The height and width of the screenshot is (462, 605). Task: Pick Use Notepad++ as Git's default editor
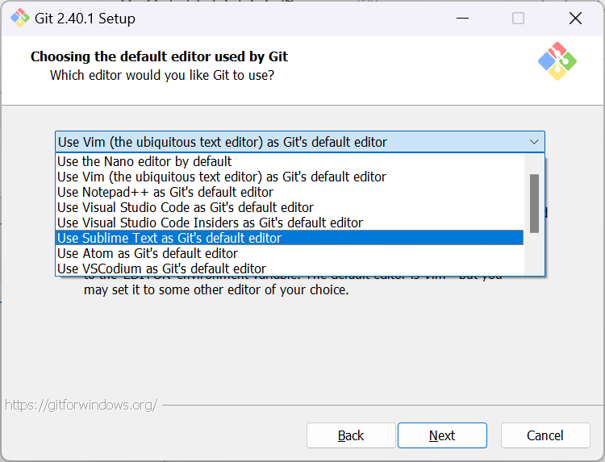pyautogui.click(x=290, y=192)
